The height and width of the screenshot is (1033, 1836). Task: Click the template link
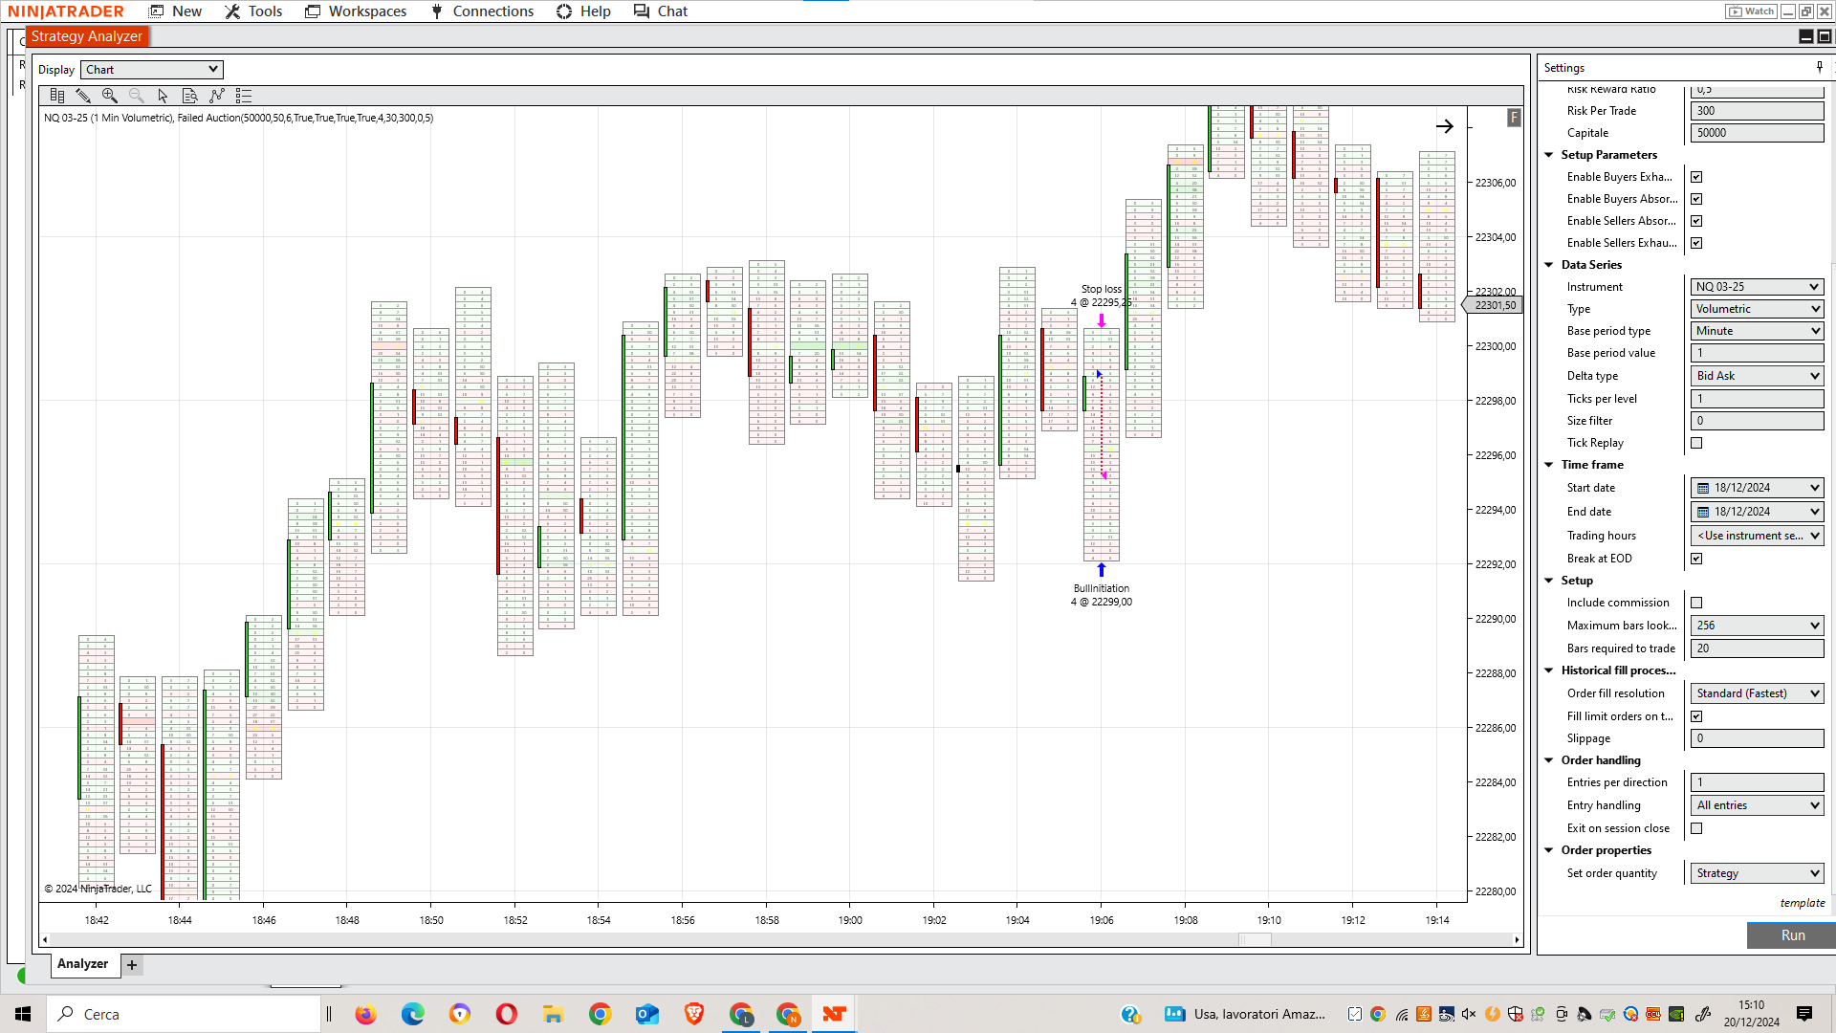(1802, 903)
